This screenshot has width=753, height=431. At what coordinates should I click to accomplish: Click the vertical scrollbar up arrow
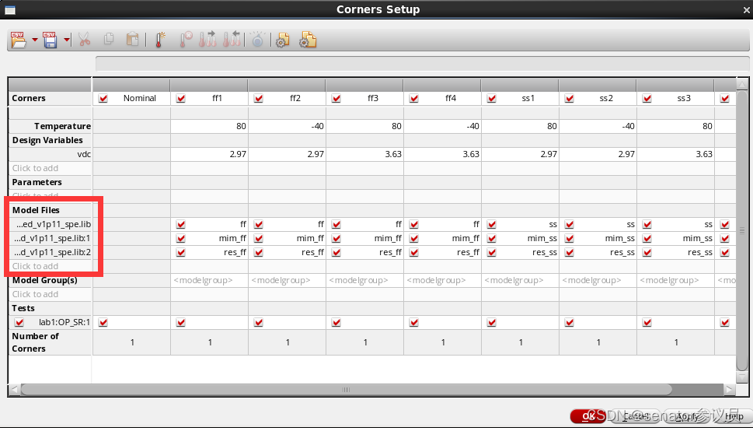[742, 85]
